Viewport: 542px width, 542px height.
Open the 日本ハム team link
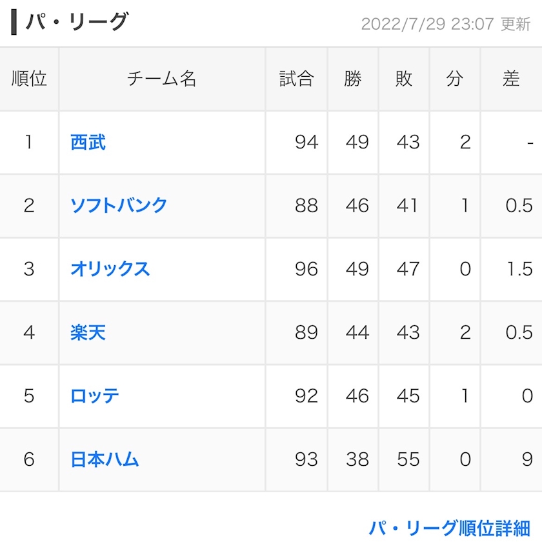[105, 459]
